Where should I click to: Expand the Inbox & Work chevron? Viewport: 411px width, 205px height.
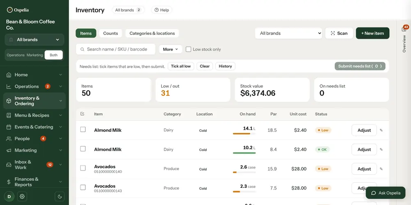click(x=61, y=165)
